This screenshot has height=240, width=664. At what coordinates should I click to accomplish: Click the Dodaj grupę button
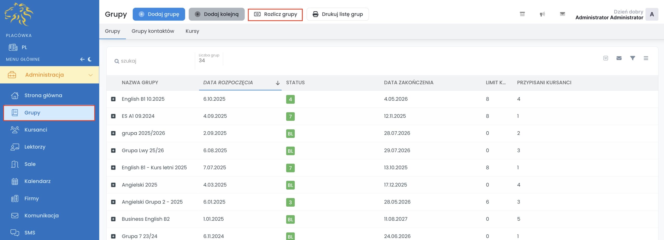tap(159, 14)
